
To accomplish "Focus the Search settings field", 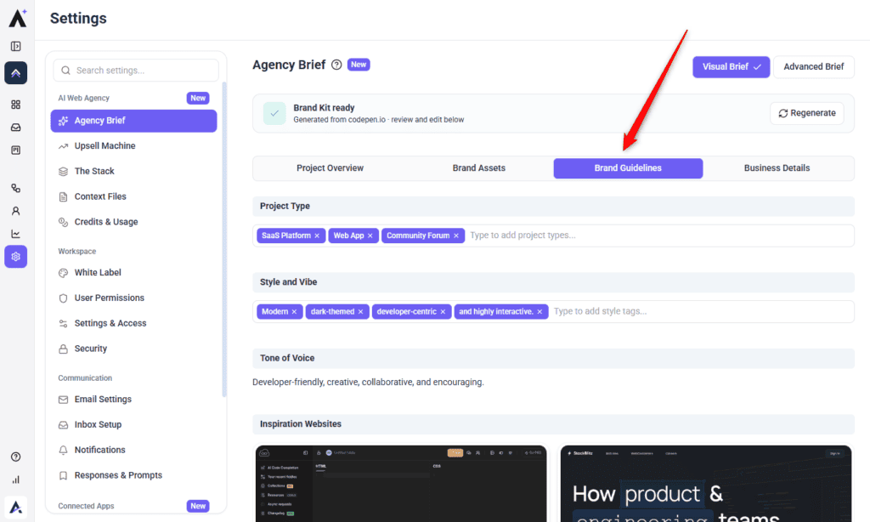I will pyautogui.click(x=136, y=71).
